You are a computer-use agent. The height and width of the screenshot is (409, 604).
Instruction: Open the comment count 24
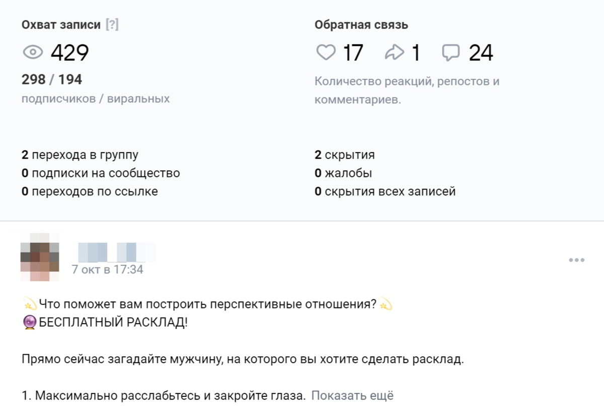(481, 51)
